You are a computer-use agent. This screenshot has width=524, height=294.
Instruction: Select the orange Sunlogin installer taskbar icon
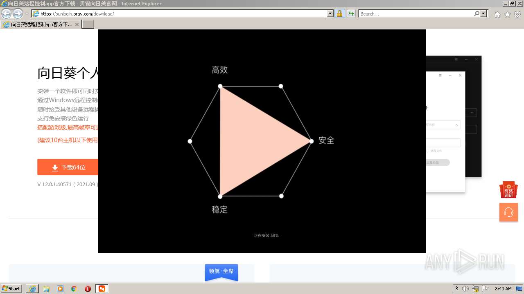102,289
